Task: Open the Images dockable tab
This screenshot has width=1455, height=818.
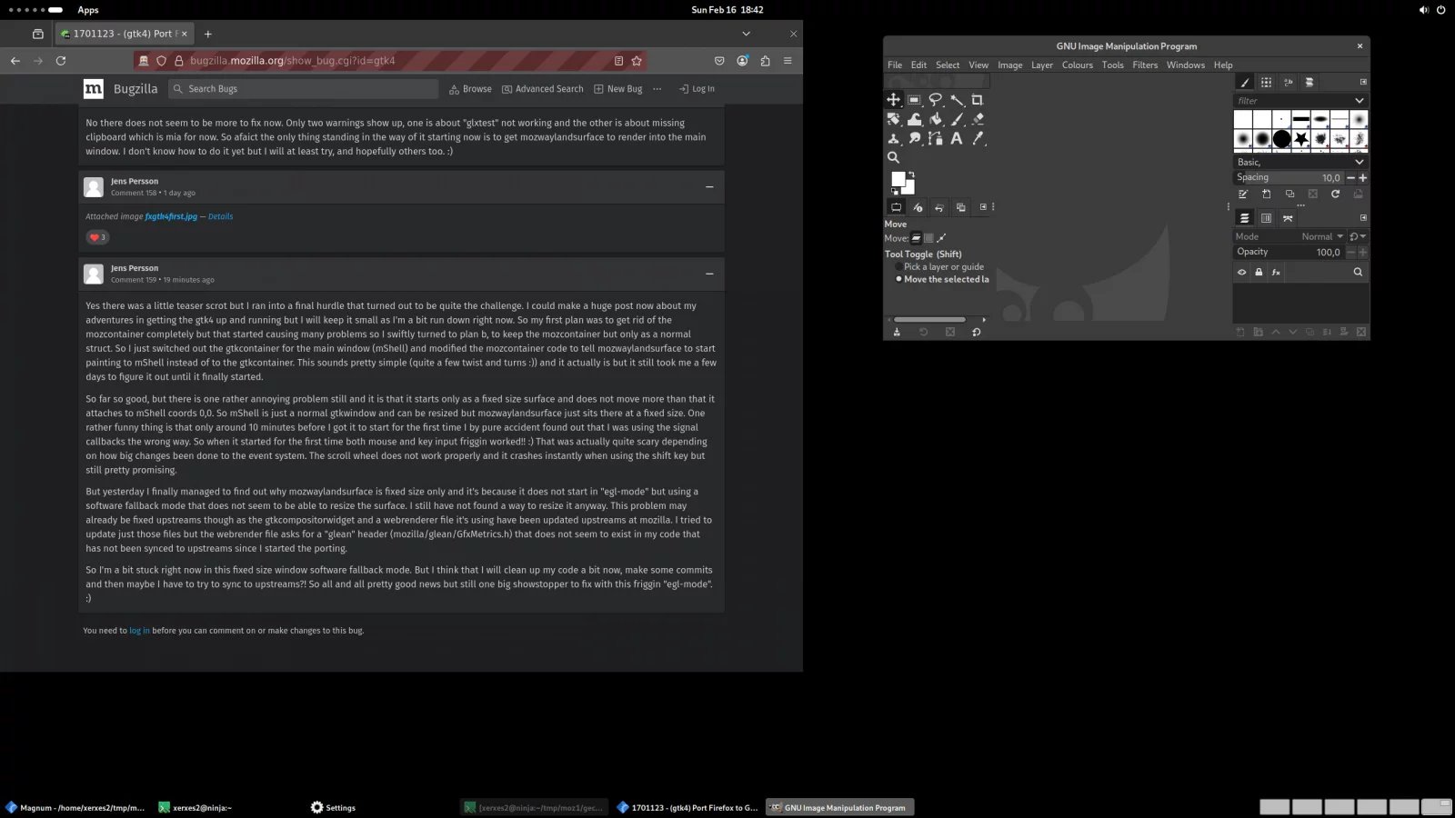Action: [x=960, y=207]
